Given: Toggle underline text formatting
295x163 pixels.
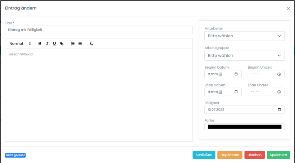Looking at the screenshot, I should pyautogui.click(x=54, y=43).
